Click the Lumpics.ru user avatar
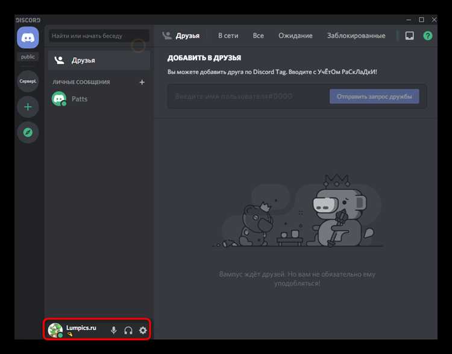 coord(55,330)
